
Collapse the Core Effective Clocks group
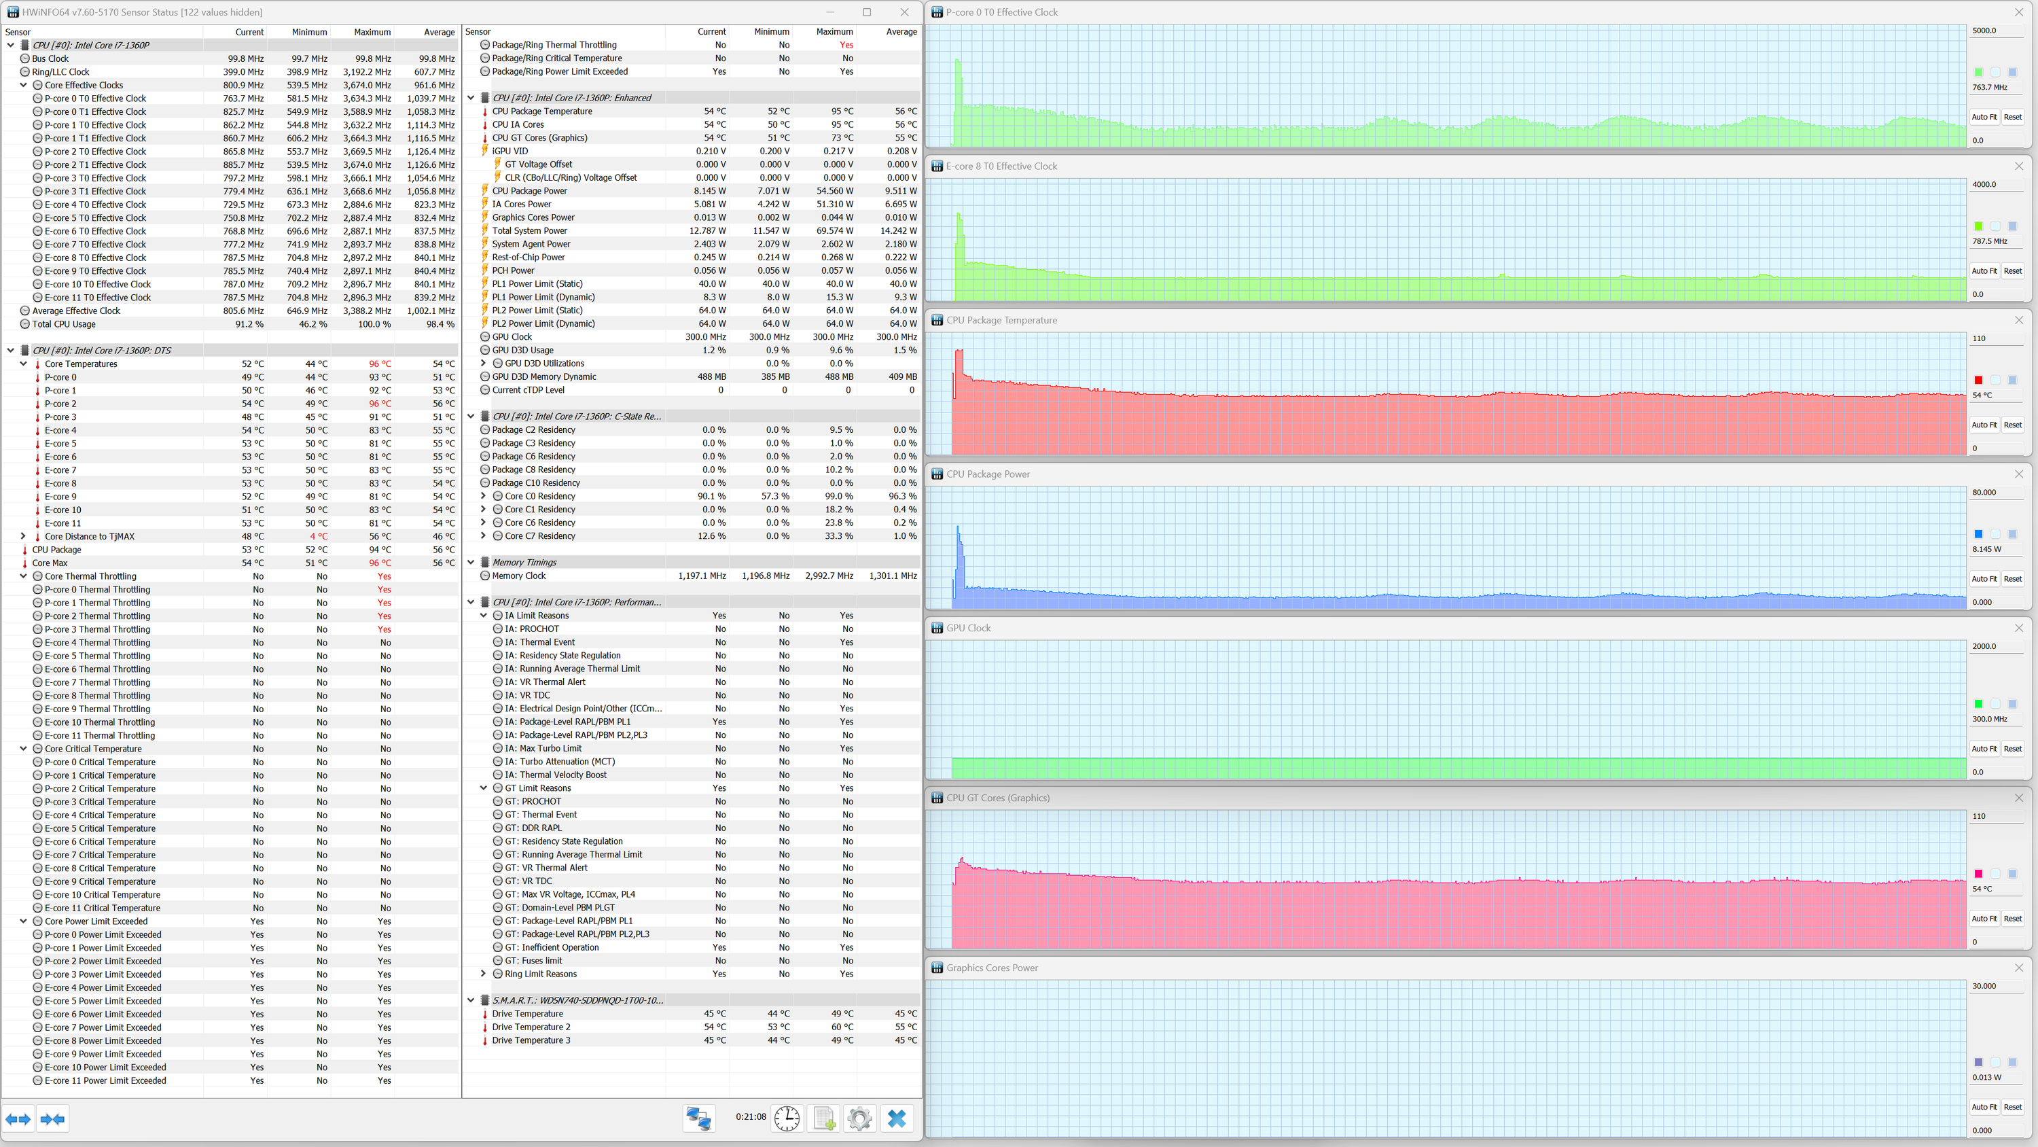[23, 86]
